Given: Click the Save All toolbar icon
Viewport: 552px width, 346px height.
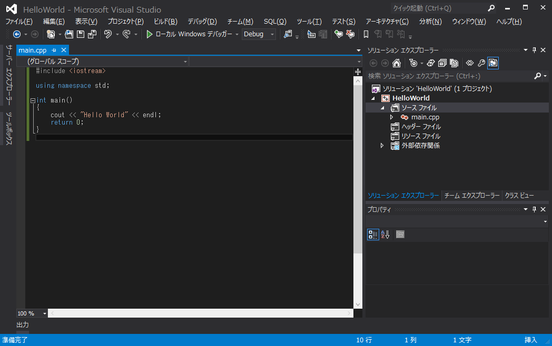Looking at the screenshot, I should point(93,34).
